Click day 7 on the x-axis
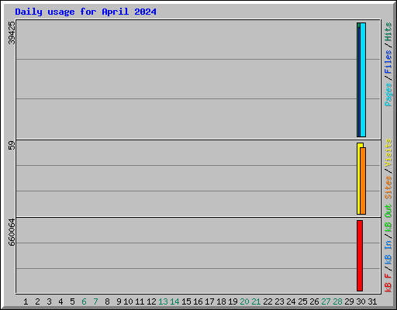This screenshot has width=397, height=310. pyautogui.click(x=95, y=301)
